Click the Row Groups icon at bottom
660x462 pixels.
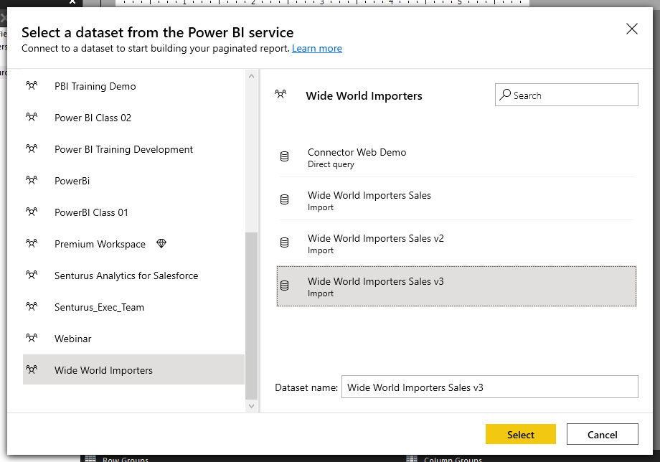pos(92,458)
